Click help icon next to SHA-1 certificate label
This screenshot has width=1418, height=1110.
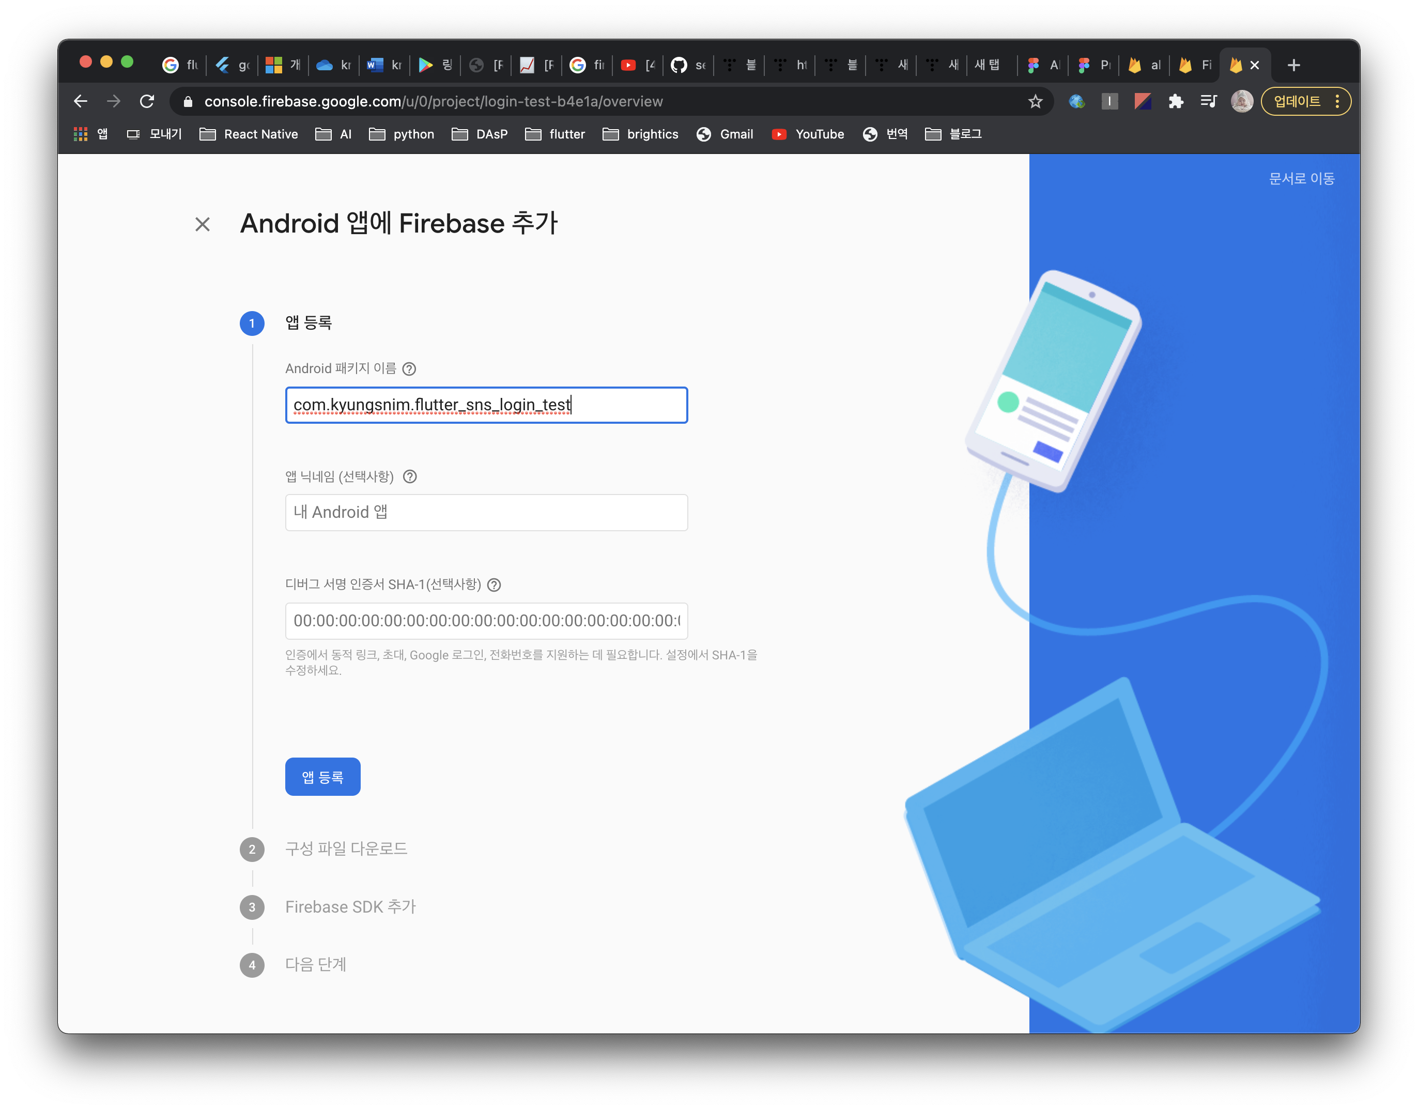[494, 585]
